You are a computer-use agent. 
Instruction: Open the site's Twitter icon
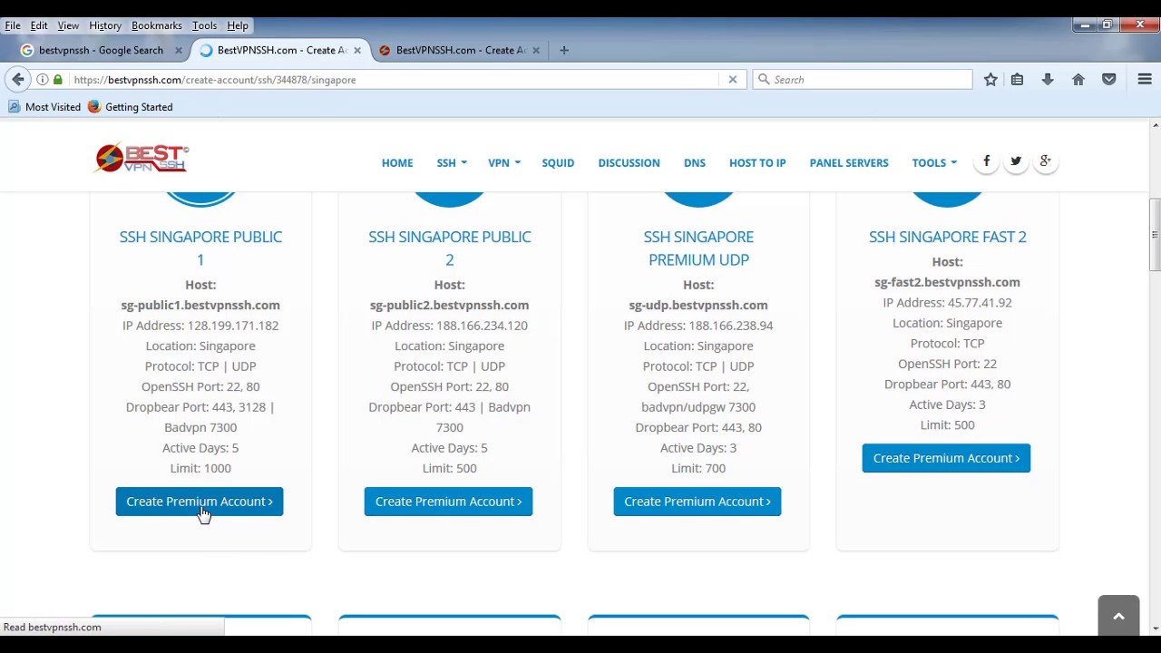(1016, 161)
